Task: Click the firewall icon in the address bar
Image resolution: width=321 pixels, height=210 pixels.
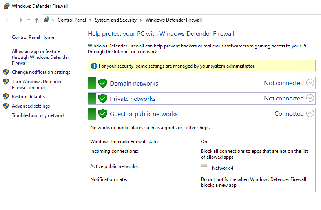Action: click(46, 20)
